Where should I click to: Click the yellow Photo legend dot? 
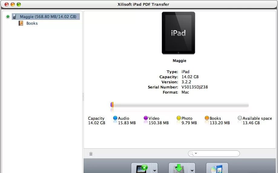179,118
